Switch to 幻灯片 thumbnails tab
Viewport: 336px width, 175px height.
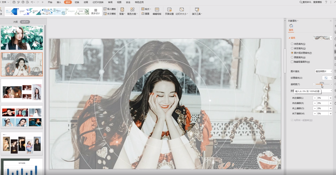25,22
